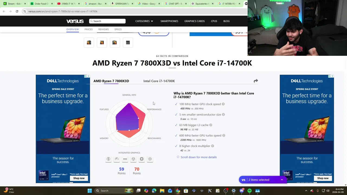Click help icon beside higher clock multiplier
The image size is (347, 195).
(x=213, y=146)
